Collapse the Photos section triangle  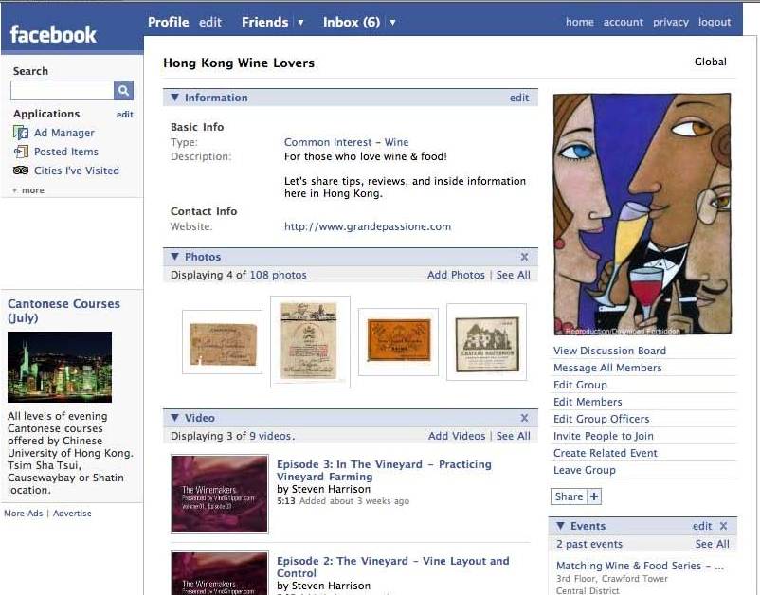point(174,257)
